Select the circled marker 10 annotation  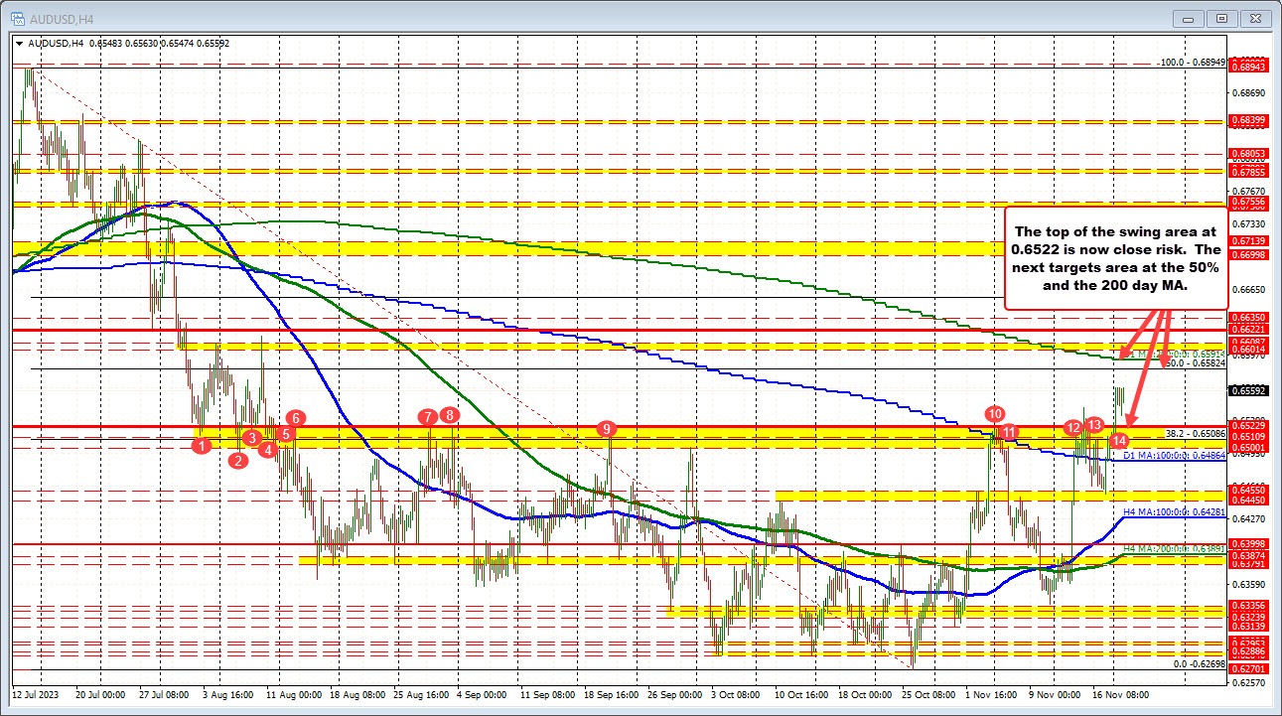click(996, 414)
